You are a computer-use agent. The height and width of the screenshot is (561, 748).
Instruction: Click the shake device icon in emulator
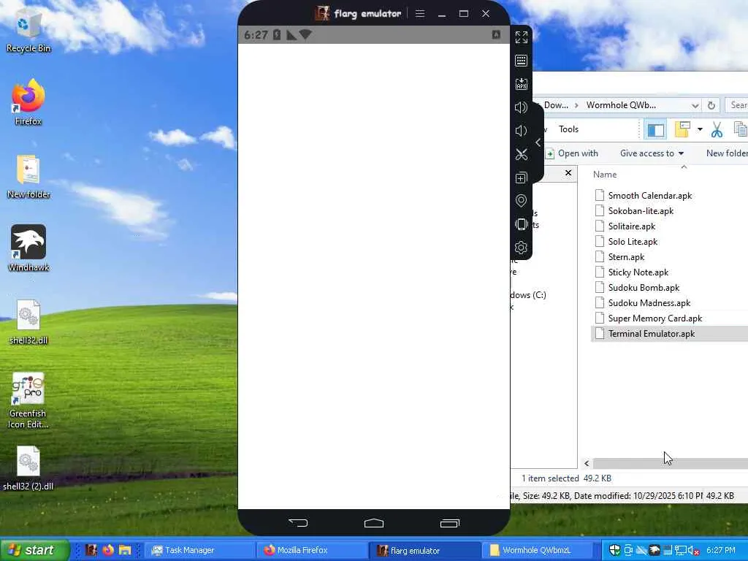pos(521,224)
